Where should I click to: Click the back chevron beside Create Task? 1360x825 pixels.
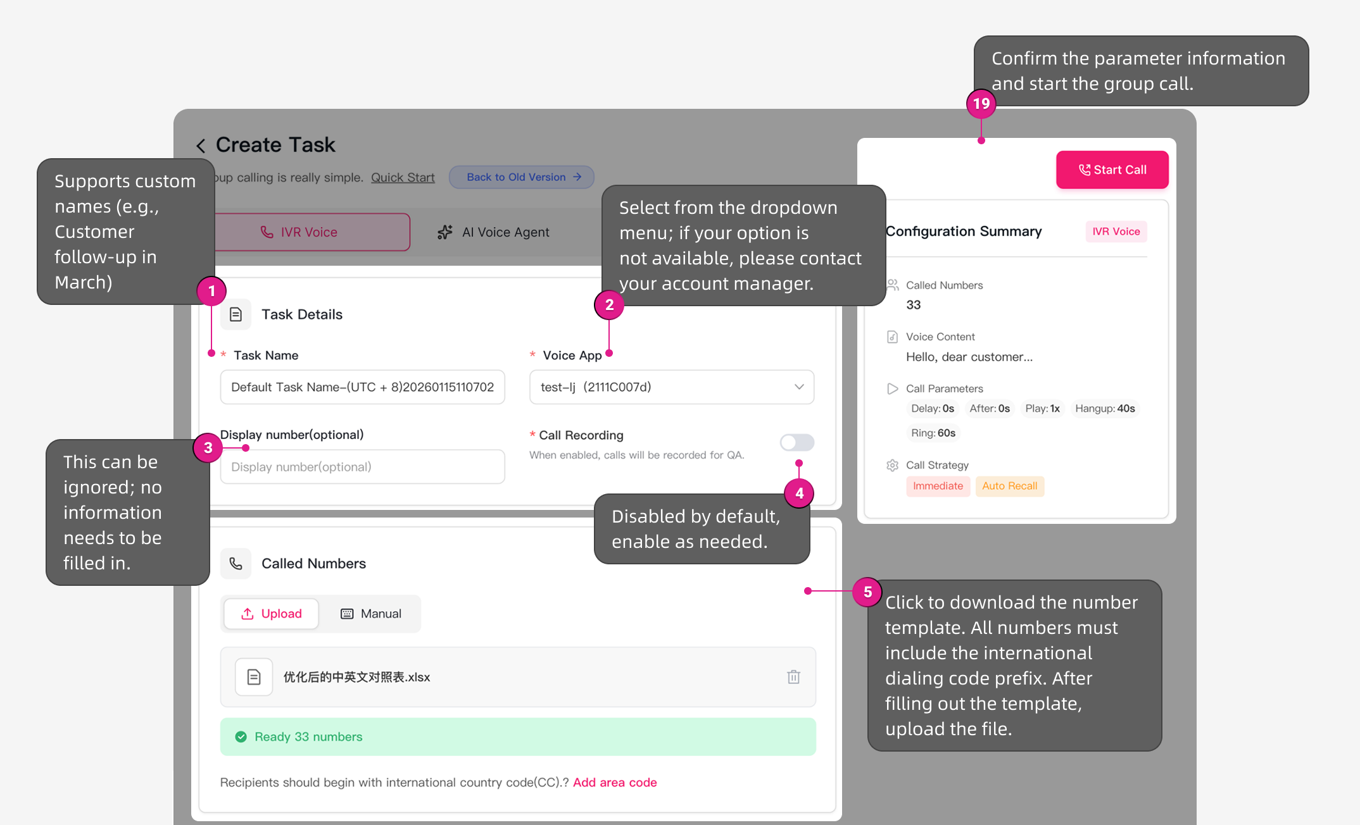(x=201, y=146)
